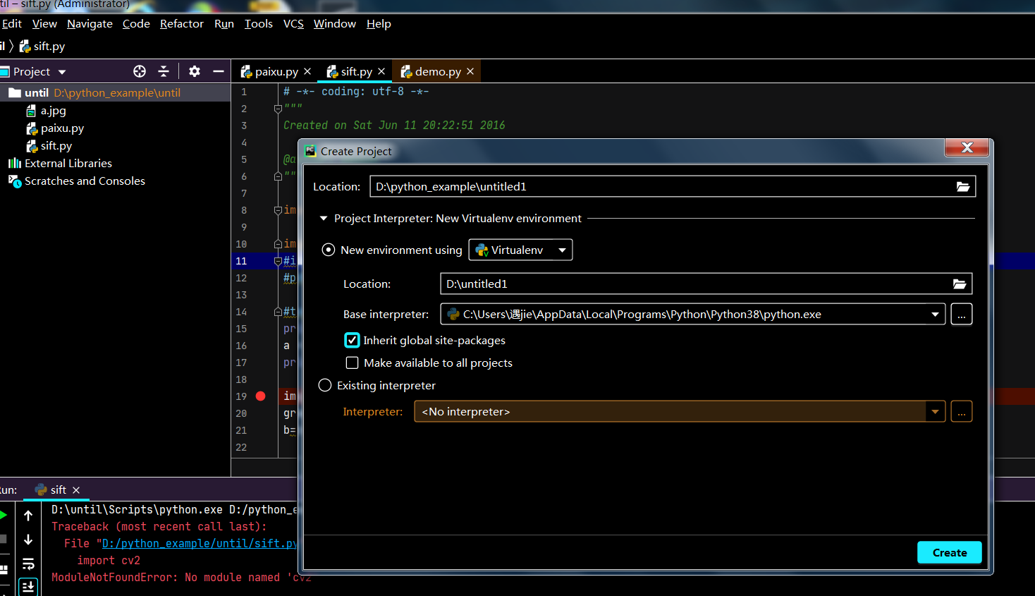Viewport: 1035px width, 596px height.
Task: Click the rerun green play icon
Action: [3, 515]
